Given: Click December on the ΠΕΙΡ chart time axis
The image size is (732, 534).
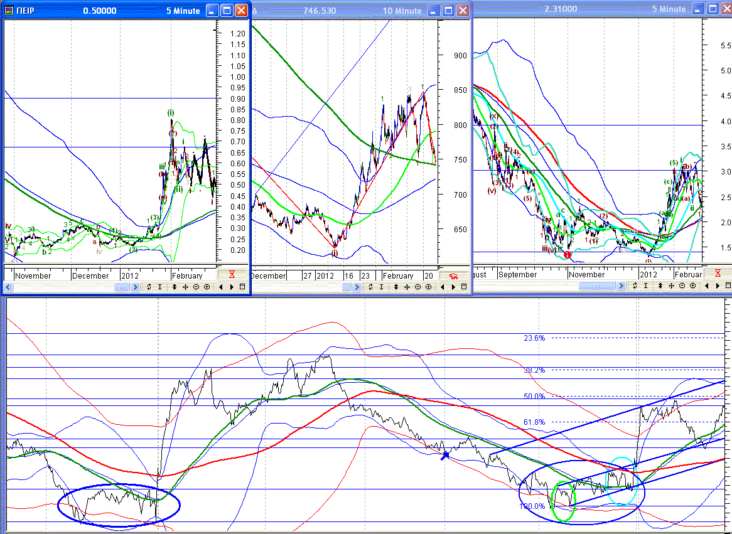Looking at the screenshot, I should pos(90,275).
